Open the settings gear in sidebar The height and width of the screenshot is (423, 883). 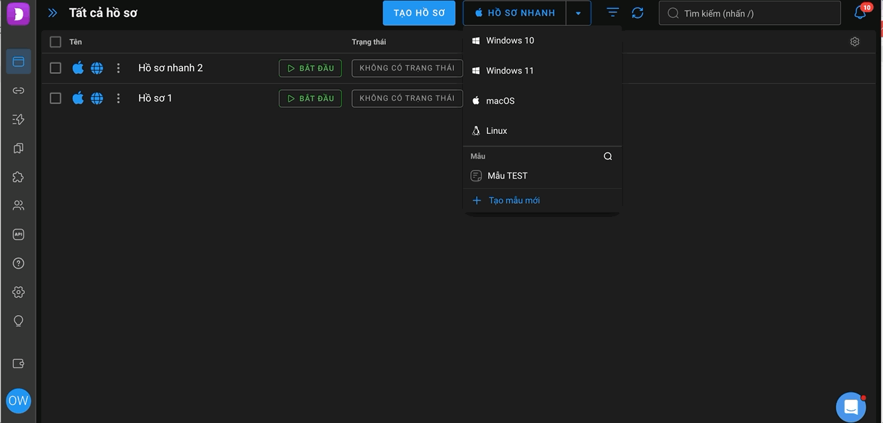click(x=19, y=293)
